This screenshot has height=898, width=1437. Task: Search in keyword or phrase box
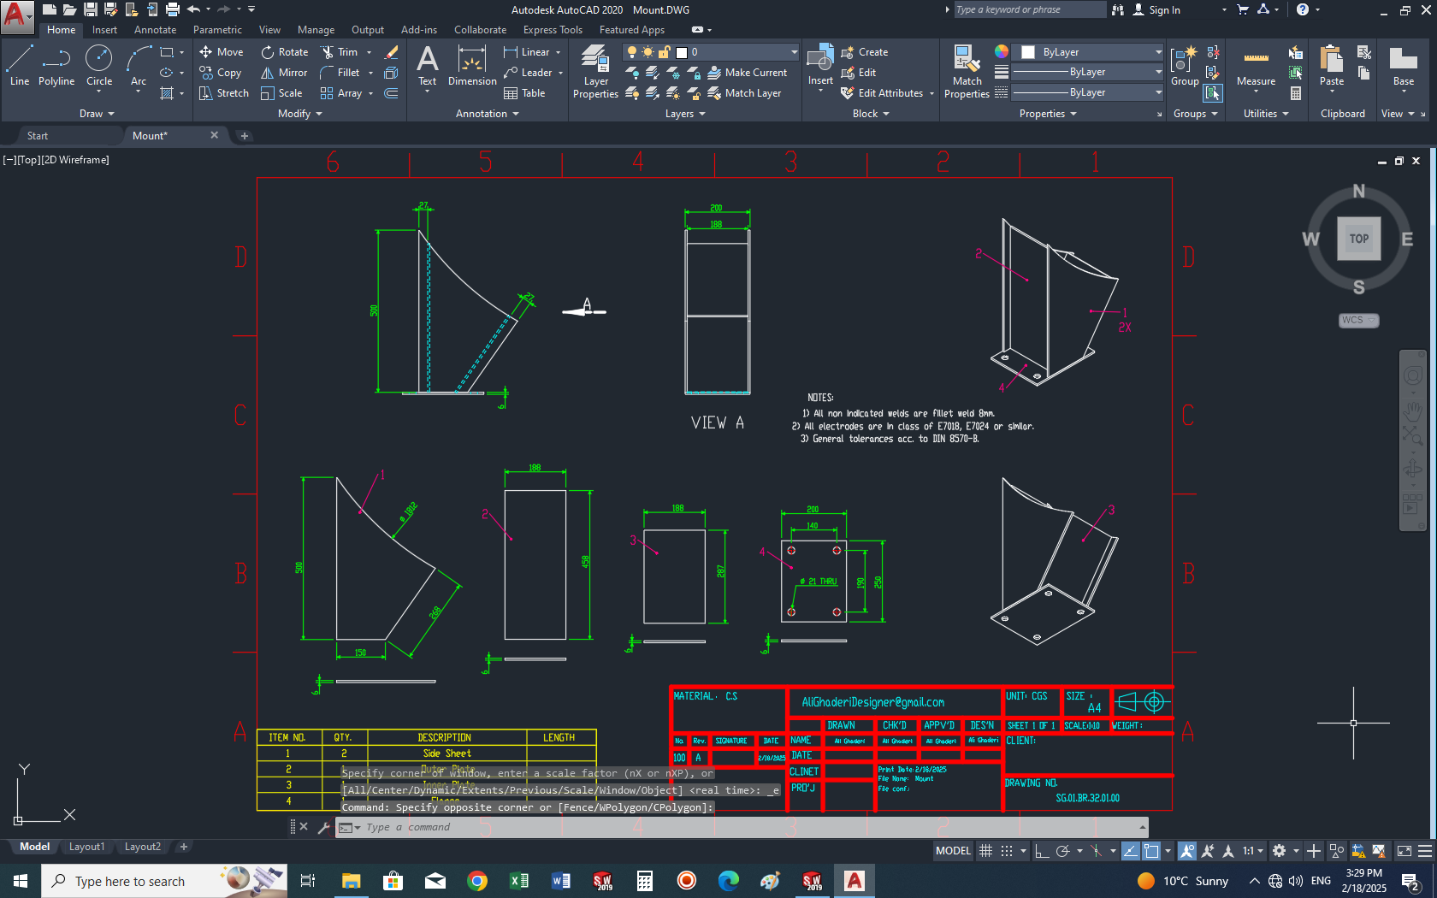[1030, 9]
